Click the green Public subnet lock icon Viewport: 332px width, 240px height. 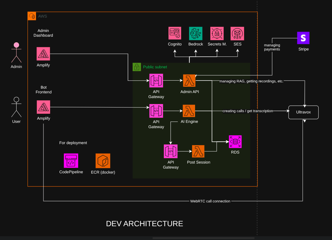137,67
